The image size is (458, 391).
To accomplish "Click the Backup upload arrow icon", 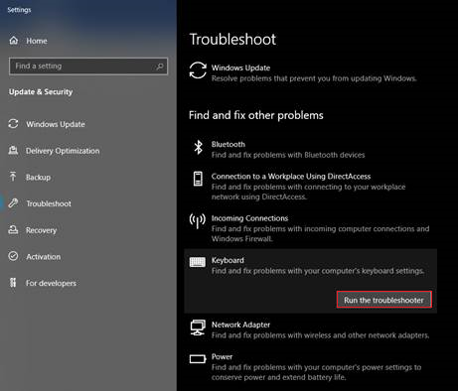I will click(x=13, y=177).
